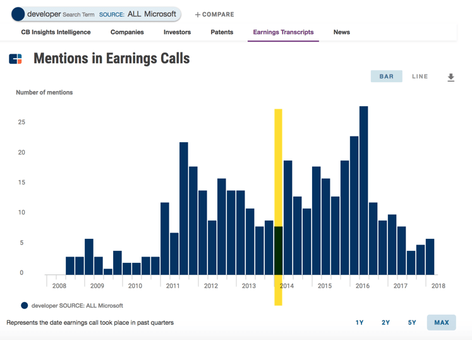Click the dark blue developer search circle

(x=18, y=14)
